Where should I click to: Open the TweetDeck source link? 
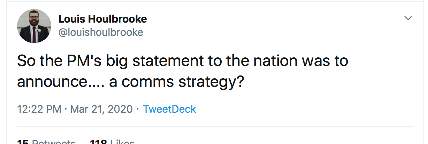tap(169, 109)
